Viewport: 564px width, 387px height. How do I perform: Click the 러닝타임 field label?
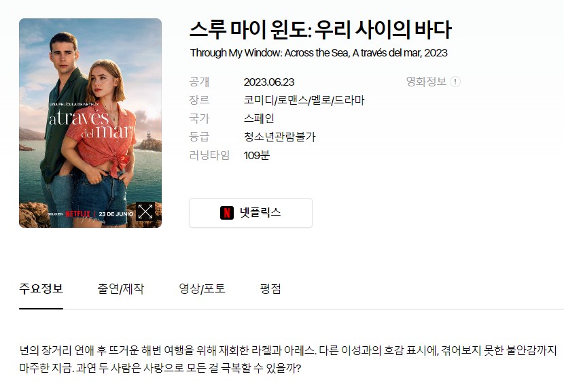(x=209, y=155)
